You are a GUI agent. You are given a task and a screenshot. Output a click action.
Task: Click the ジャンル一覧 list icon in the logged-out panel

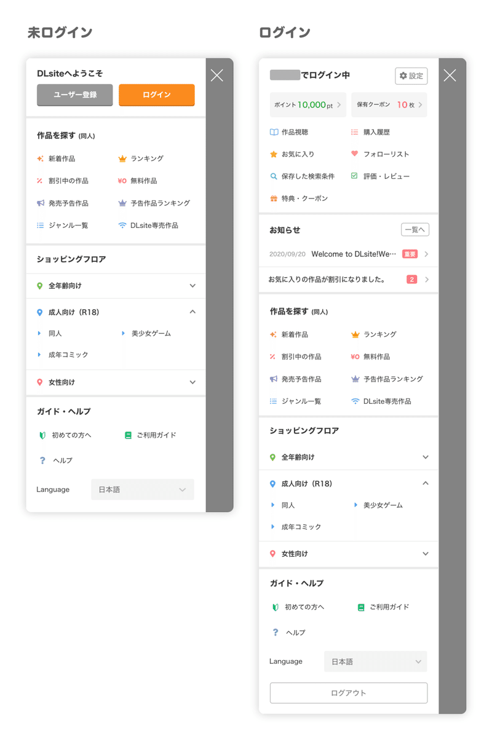pyautogui.click(x=40, y=226)
